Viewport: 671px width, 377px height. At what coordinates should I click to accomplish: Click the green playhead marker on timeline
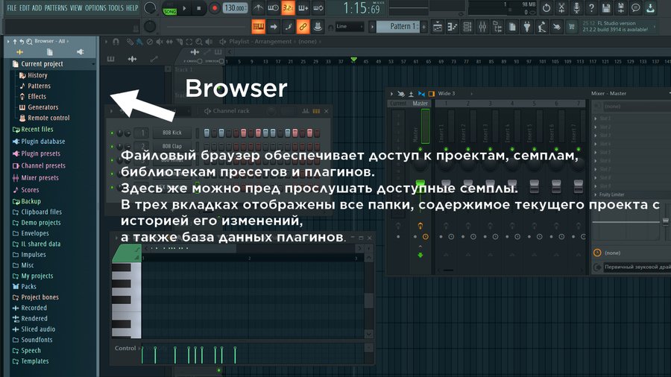pos(353,60)
